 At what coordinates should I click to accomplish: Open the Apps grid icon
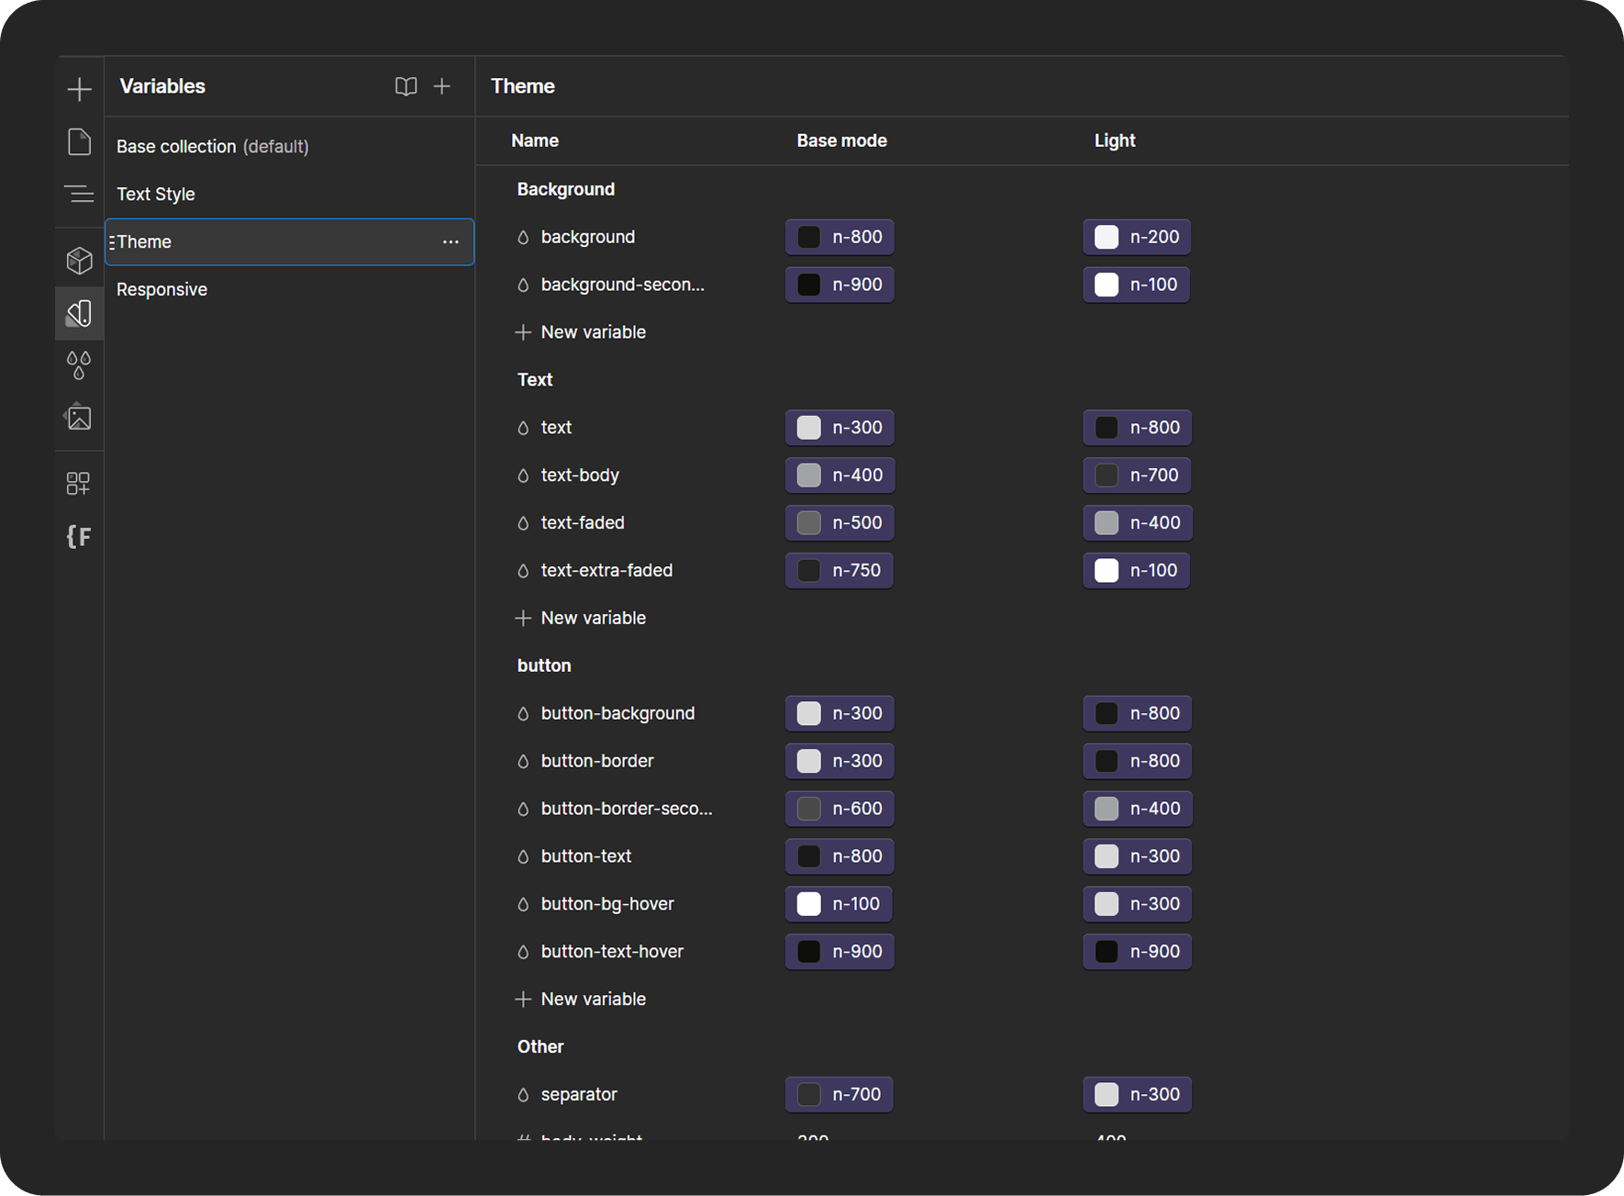pos(80,484)
